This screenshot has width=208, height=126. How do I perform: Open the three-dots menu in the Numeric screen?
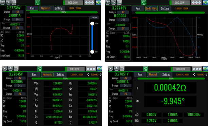(91, 69)
